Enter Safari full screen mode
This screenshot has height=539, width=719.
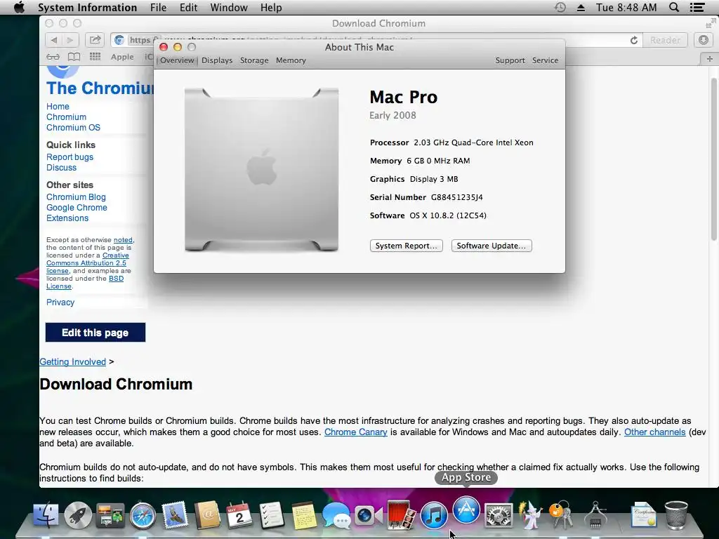coord(711,23)
